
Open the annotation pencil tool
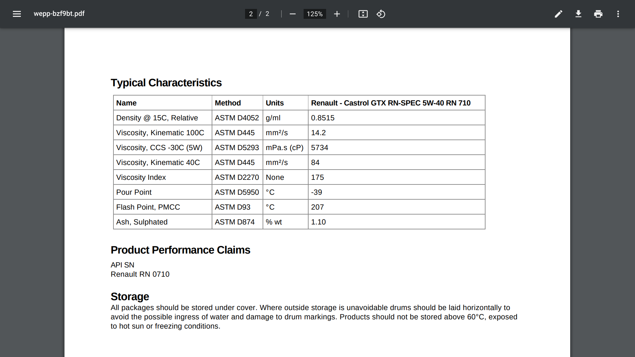558,14
